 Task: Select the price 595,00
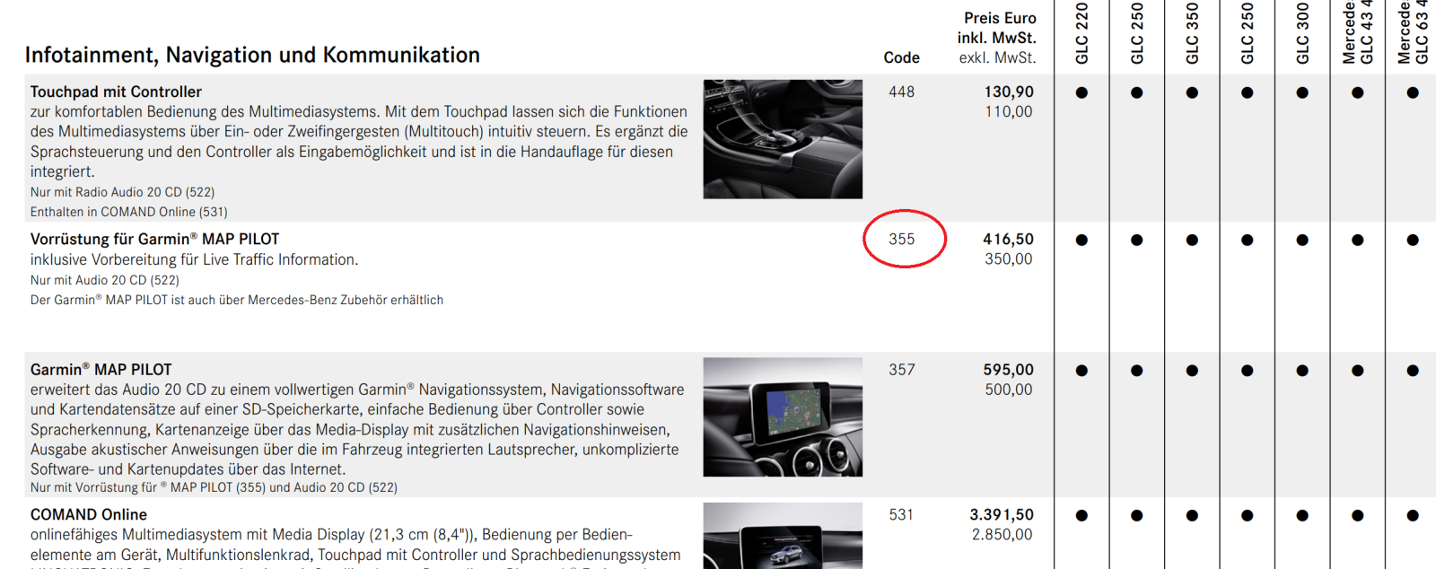(x=1008, y=370)
